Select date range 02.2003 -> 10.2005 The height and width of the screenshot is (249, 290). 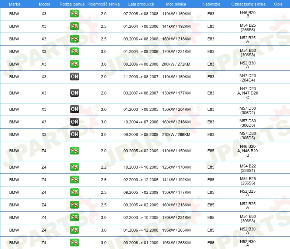pyautogui.click(x=141, y=217)
